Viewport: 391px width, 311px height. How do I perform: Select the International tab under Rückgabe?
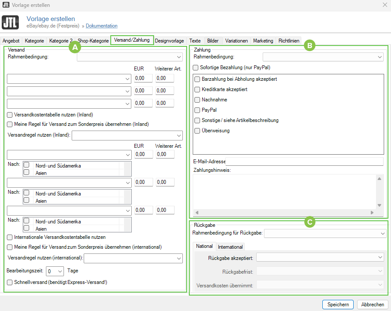pos(230,247)
